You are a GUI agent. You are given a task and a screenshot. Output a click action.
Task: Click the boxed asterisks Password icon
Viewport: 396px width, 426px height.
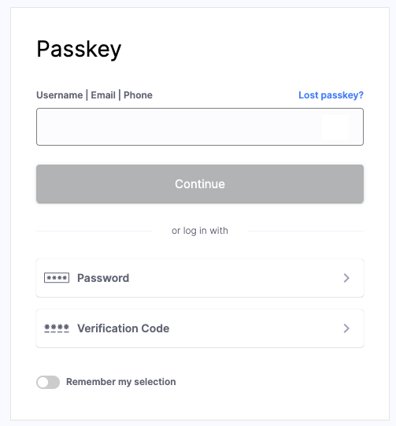57,278
